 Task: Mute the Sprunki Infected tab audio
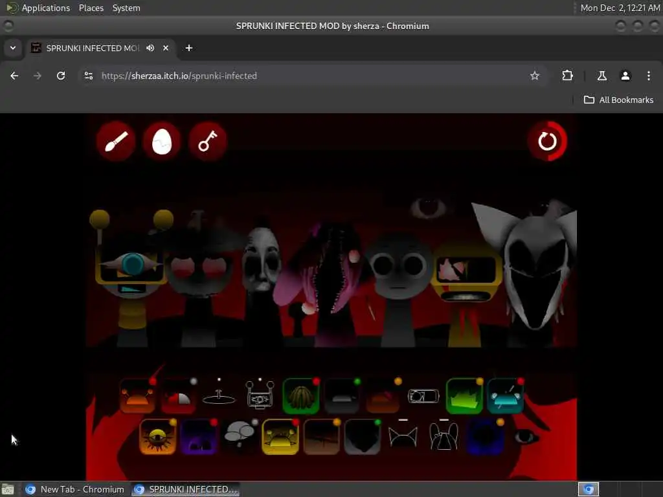tap(150, 48)
